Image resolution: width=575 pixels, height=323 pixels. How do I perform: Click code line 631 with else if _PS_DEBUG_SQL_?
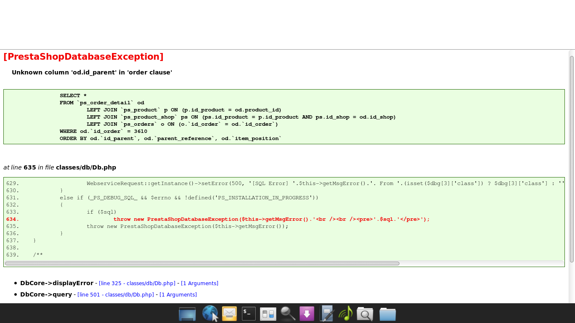(162, 198)
